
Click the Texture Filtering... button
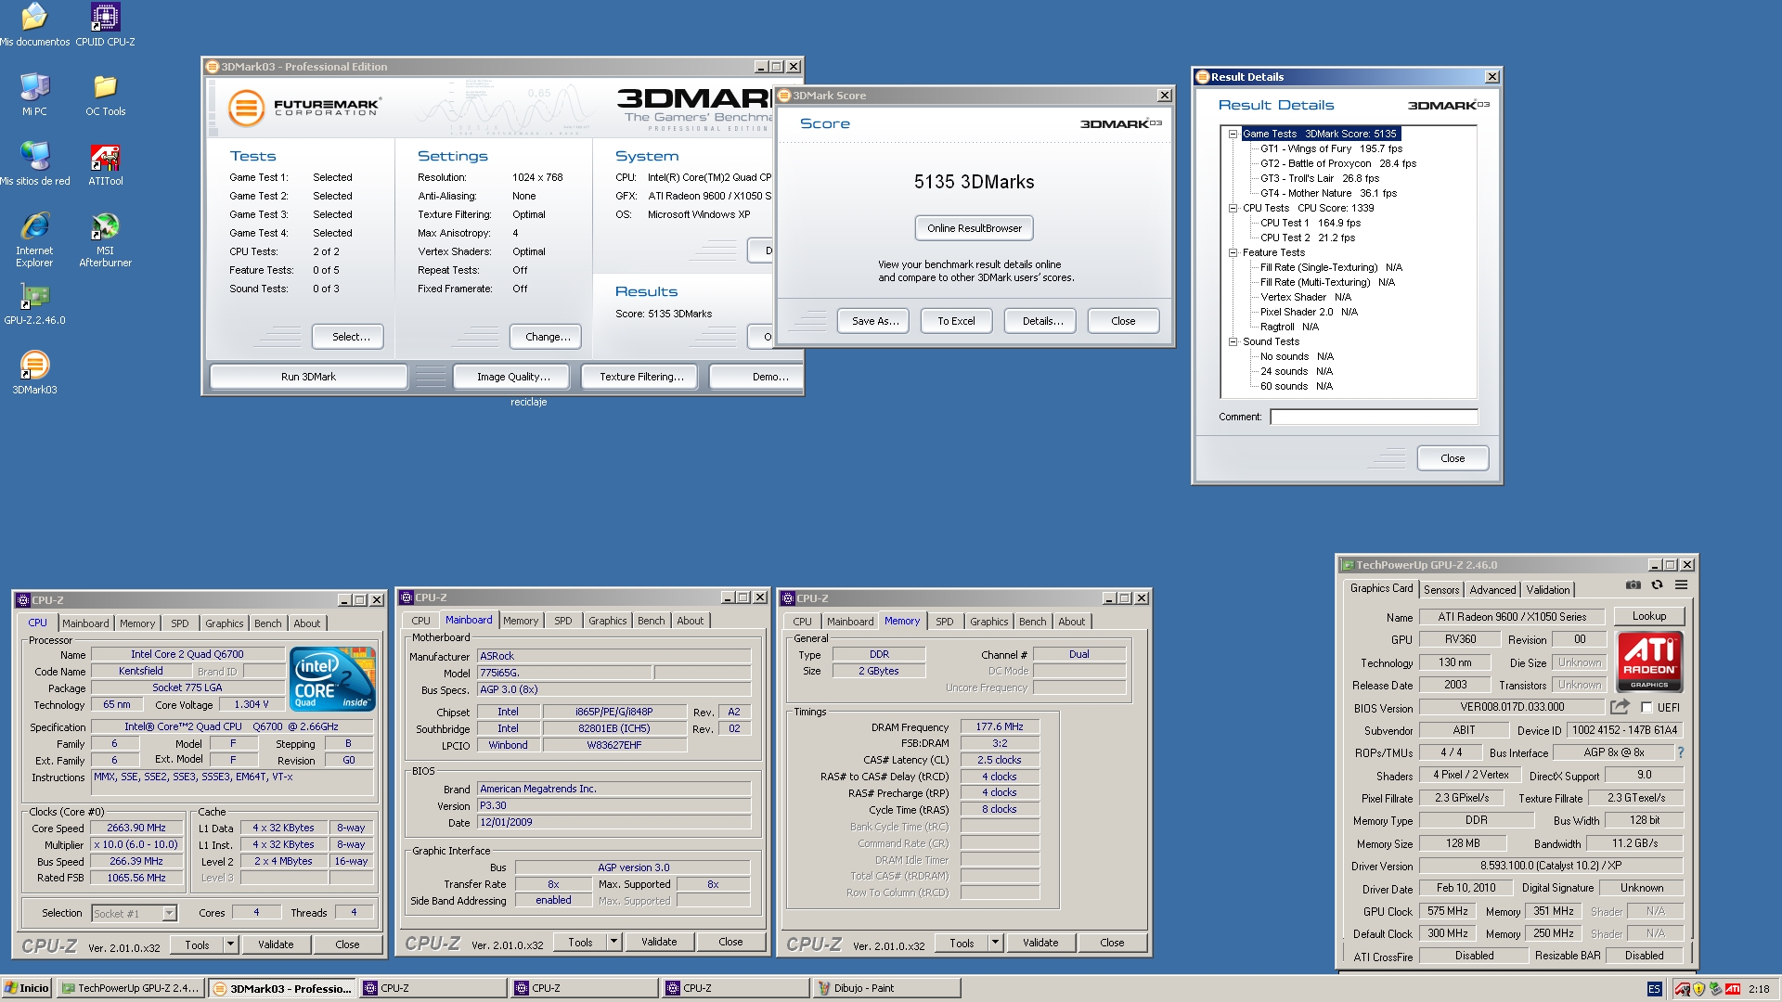coord(641,377)
